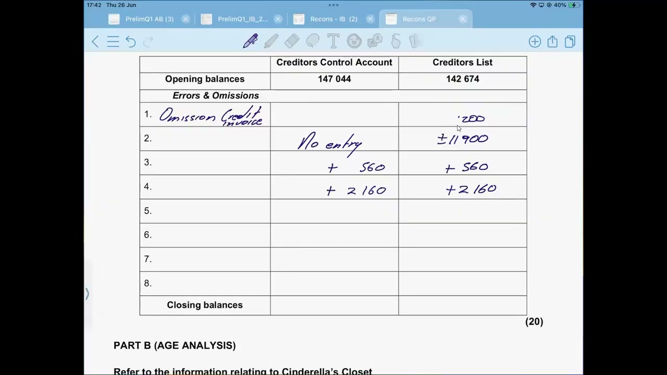Go back with the left chevron
This screenshot has height=375, width=667.
click(x=95, y=42)
